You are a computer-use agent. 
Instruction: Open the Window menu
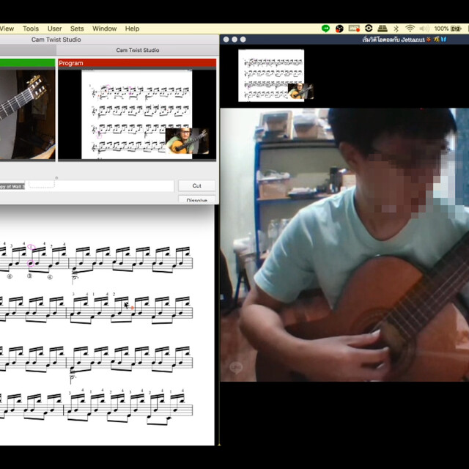click(104, 29)
